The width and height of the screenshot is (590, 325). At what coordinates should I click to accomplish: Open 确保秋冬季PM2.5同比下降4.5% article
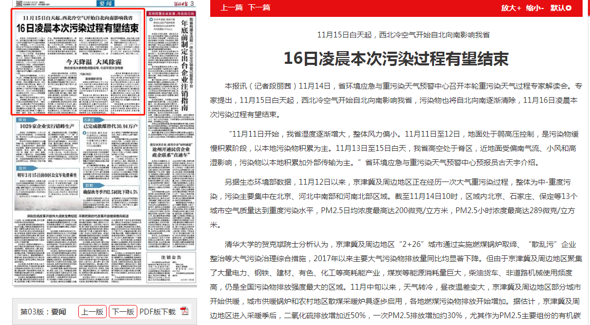pyautogui.click(x=110, y=192)
